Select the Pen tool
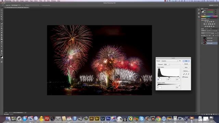219x123 pixels. 2,42
